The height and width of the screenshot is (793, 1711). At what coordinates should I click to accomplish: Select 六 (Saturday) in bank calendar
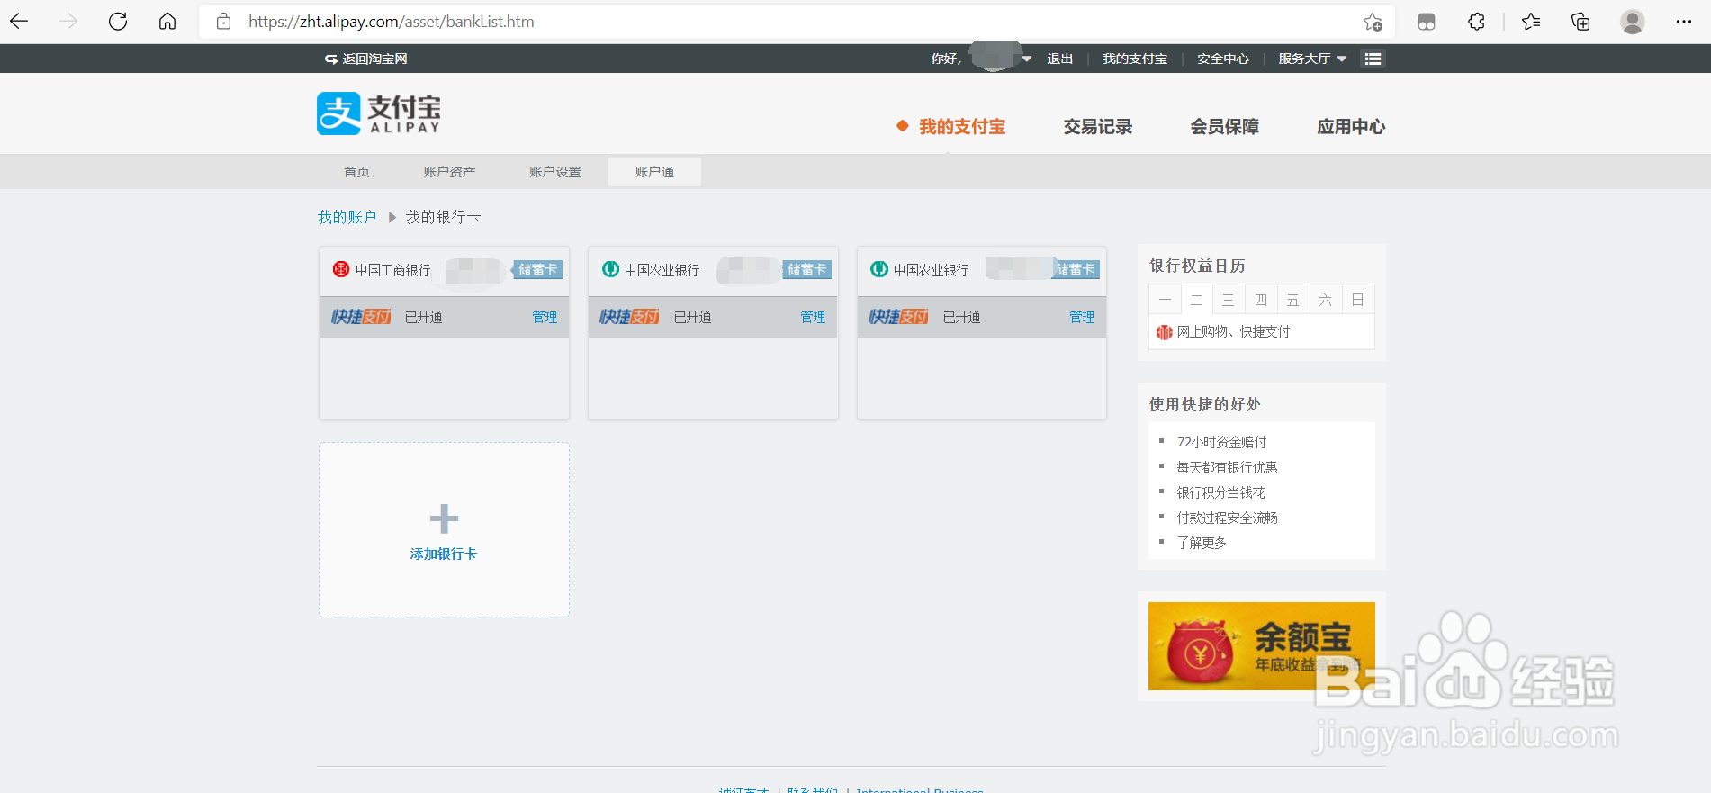click(1326, 300)
